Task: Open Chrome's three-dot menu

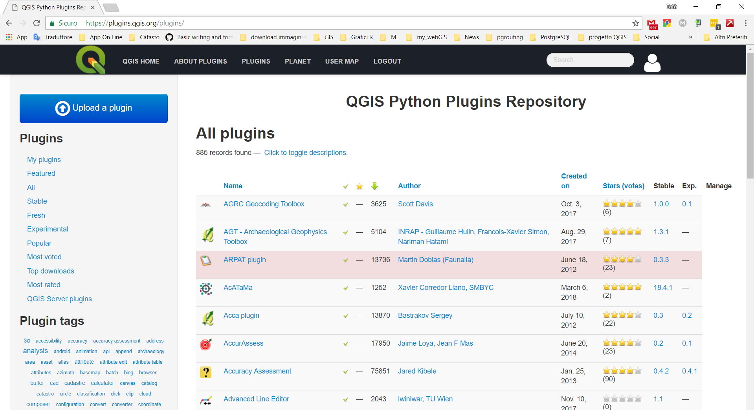Action: click(x=745, y=23)
